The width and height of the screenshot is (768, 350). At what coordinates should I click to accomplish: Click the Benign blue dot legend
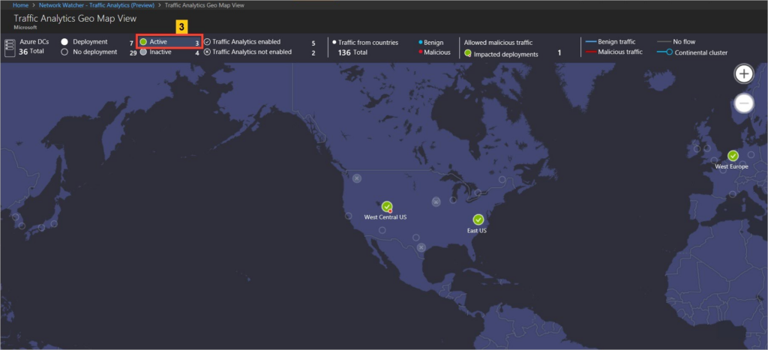click(421, 43)
